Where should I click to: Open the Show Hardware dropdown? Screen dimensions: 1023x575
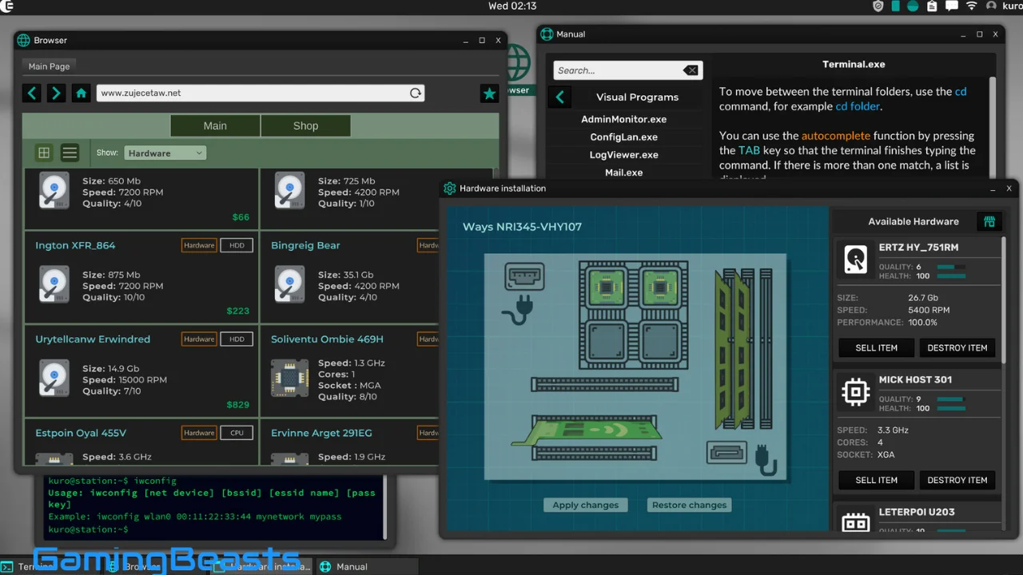[165, 153]
